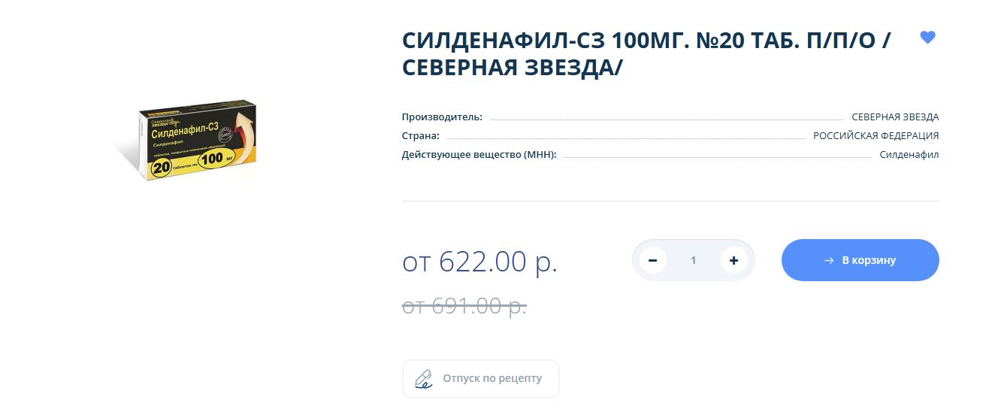This screenshot has width=992, height=412.
Task: Increase quantity with the plus button
Action: (733, 260)
